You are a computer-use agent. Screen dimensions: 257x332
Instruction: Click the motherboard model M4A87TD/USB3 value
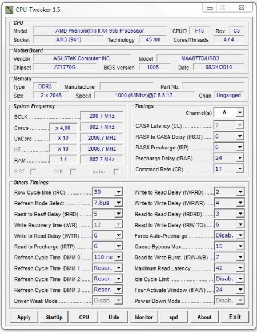click(x=200, y=58)
